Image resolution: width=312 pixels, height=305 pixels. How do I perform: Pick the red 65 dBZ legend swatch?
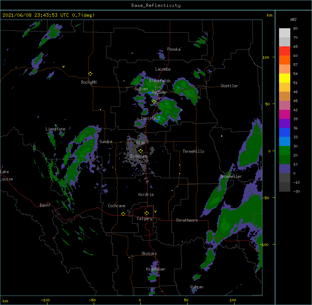pyautogui.click(x=284, y=51)
